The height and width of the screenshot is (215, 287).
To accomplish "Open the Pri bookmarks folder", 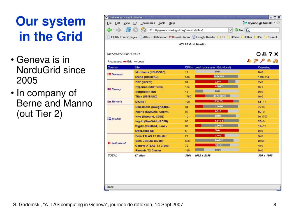I will pos(258,37).
